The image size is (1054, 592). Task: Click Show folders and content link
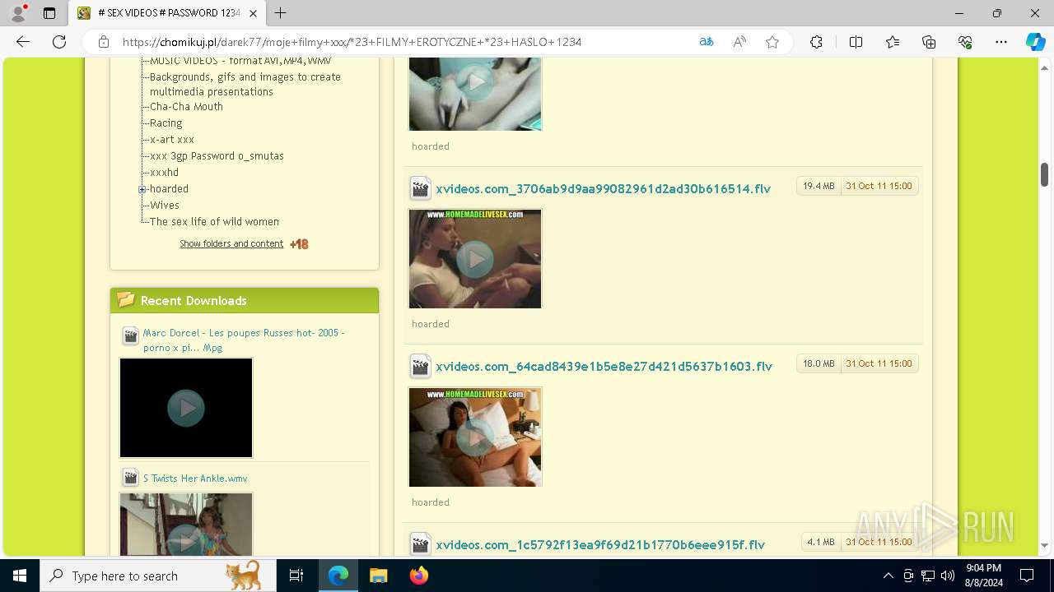click(x=231, y=244)
